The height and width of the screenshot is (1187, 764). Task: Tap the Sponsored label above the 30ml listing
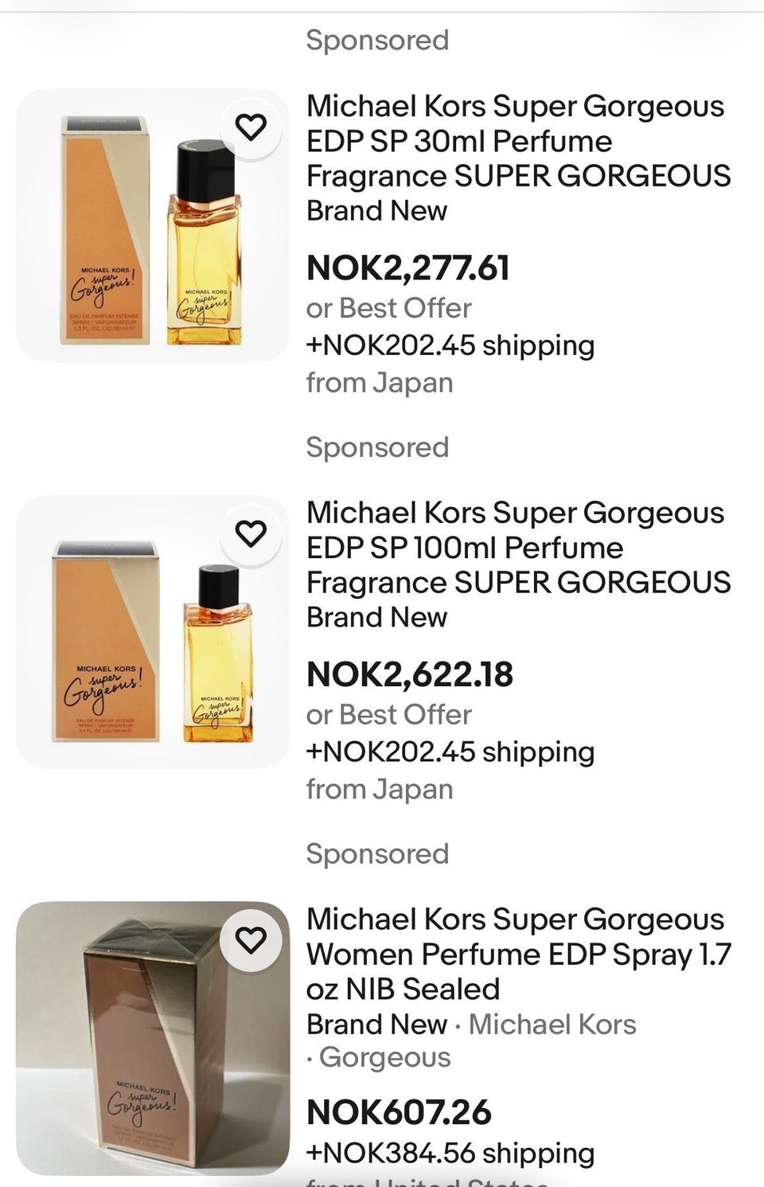[x=377, y=40]
